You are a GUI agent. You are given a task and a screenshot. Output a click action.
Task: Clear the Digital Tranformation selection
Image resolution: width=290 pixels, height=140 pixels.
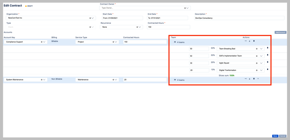tap(257, 70)
